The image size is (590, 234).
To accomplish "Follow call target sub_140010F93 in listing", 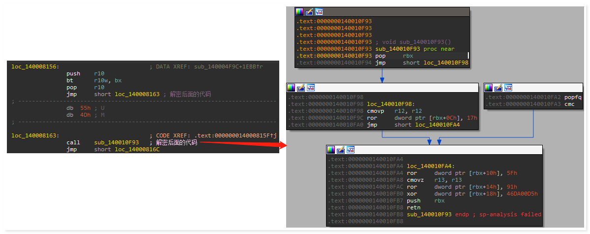I will tap(117, 143).
